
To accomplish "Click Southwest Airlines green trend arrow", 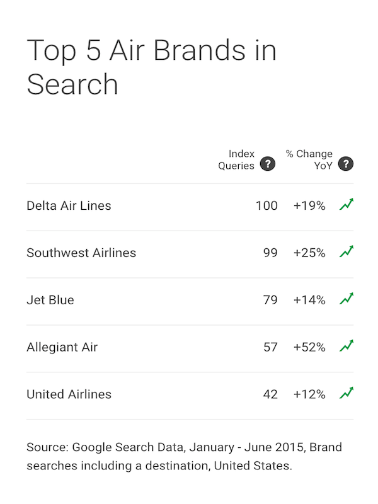I will click(346, 251).
